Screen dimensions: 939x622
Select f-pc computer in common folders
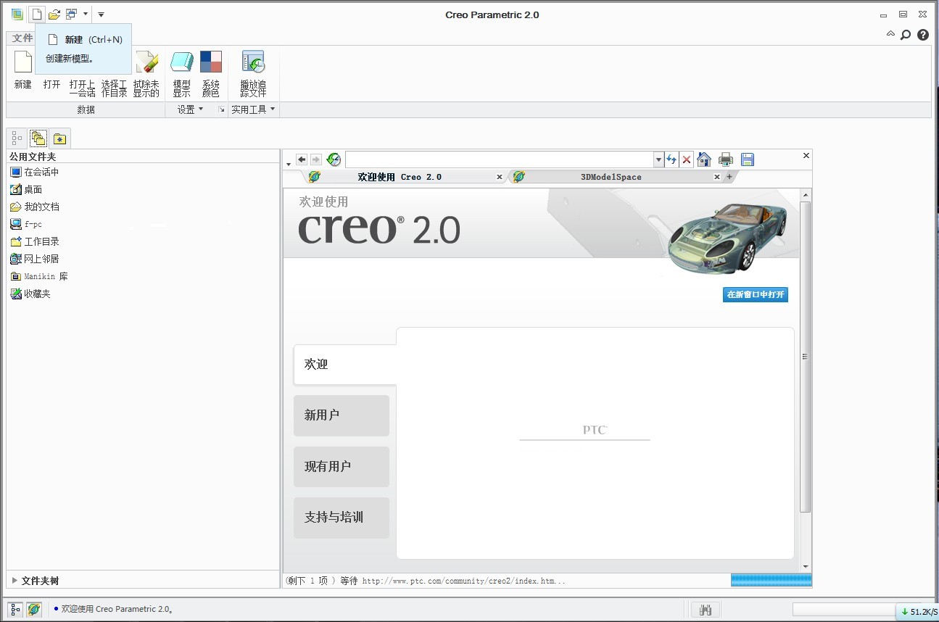tap(26, 224)
